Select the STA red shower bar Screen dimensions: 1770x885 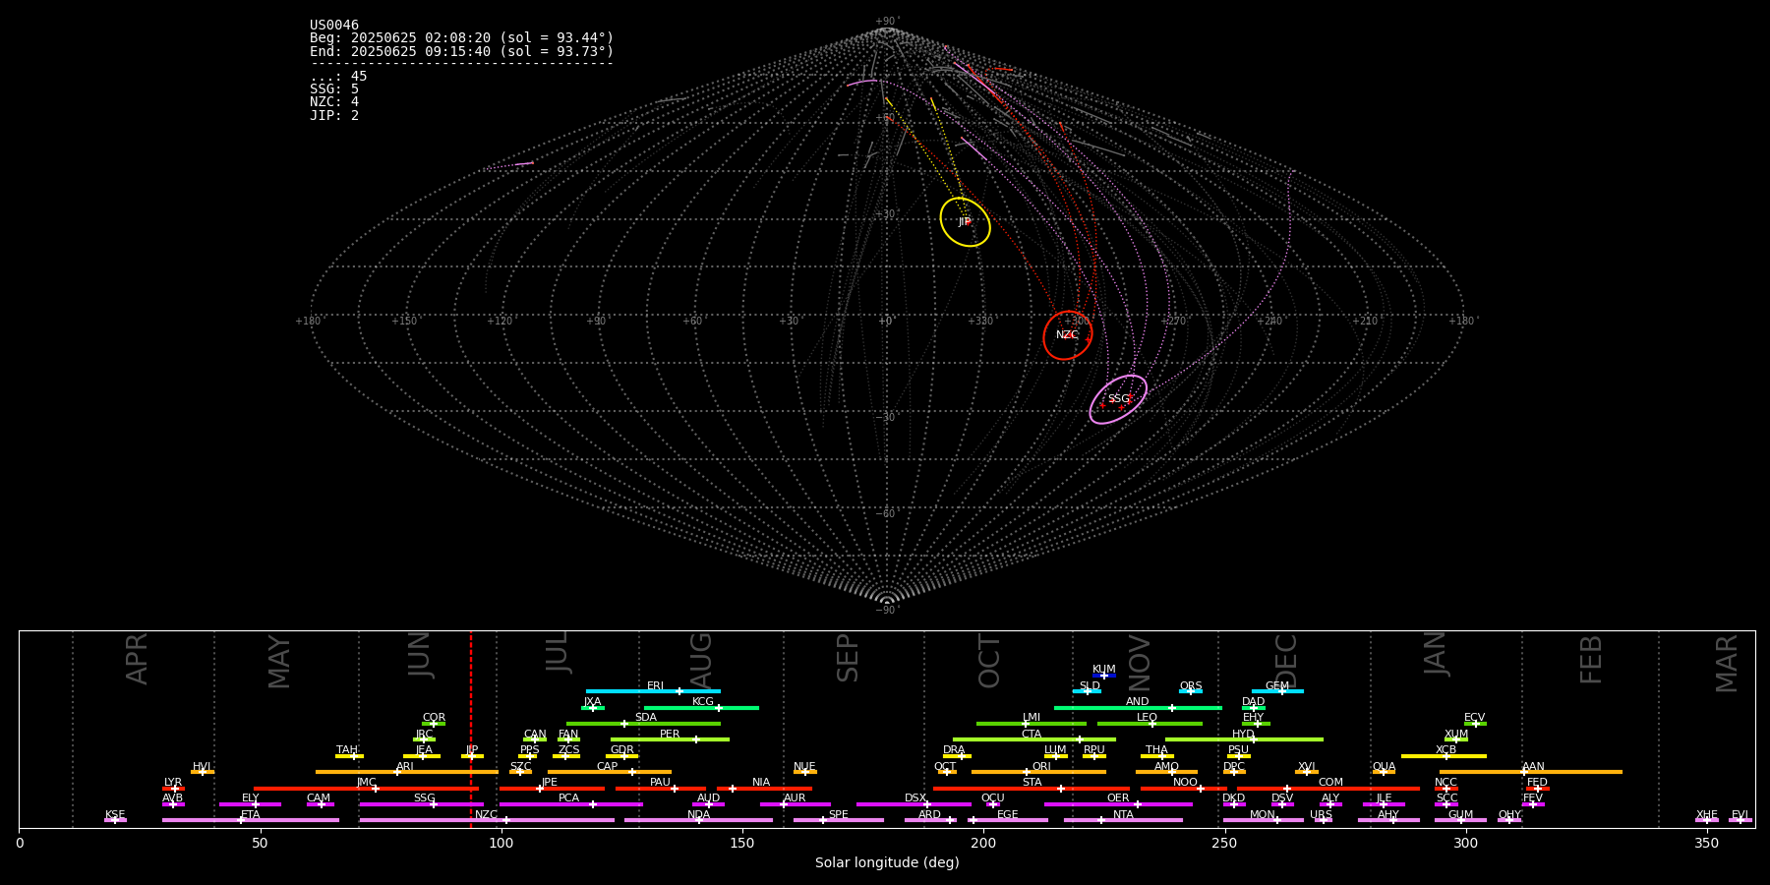point(1032,789)
